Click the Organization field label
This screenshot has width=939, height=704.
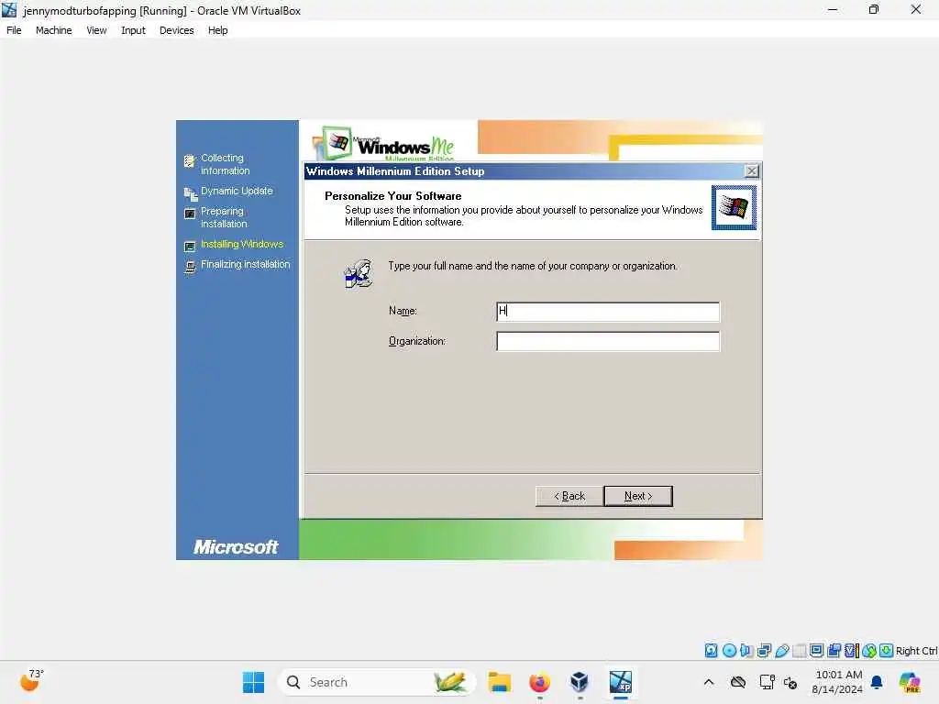(x=417, y=341)
